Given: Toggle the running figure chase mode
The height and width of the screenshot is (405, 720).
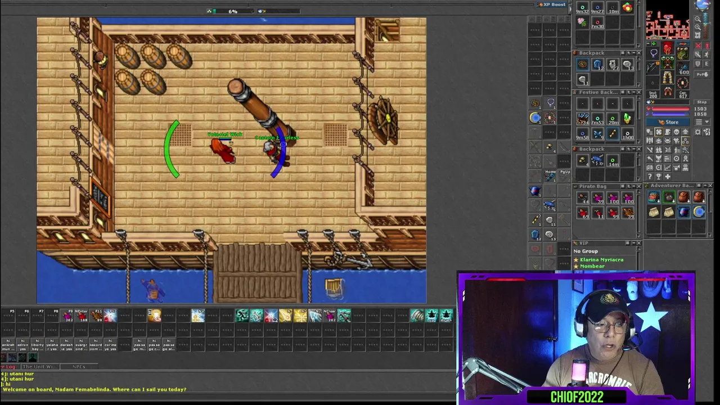Looking at the screenshot, I should click(707, 55).
